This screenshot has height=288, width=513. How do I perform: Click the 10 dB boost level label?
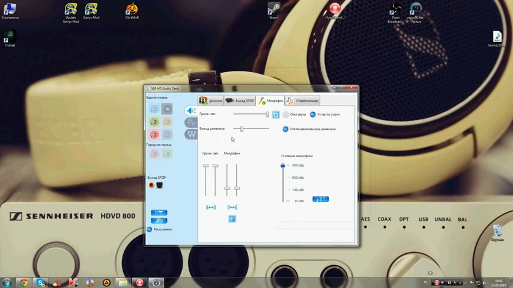tap(298, 190)
